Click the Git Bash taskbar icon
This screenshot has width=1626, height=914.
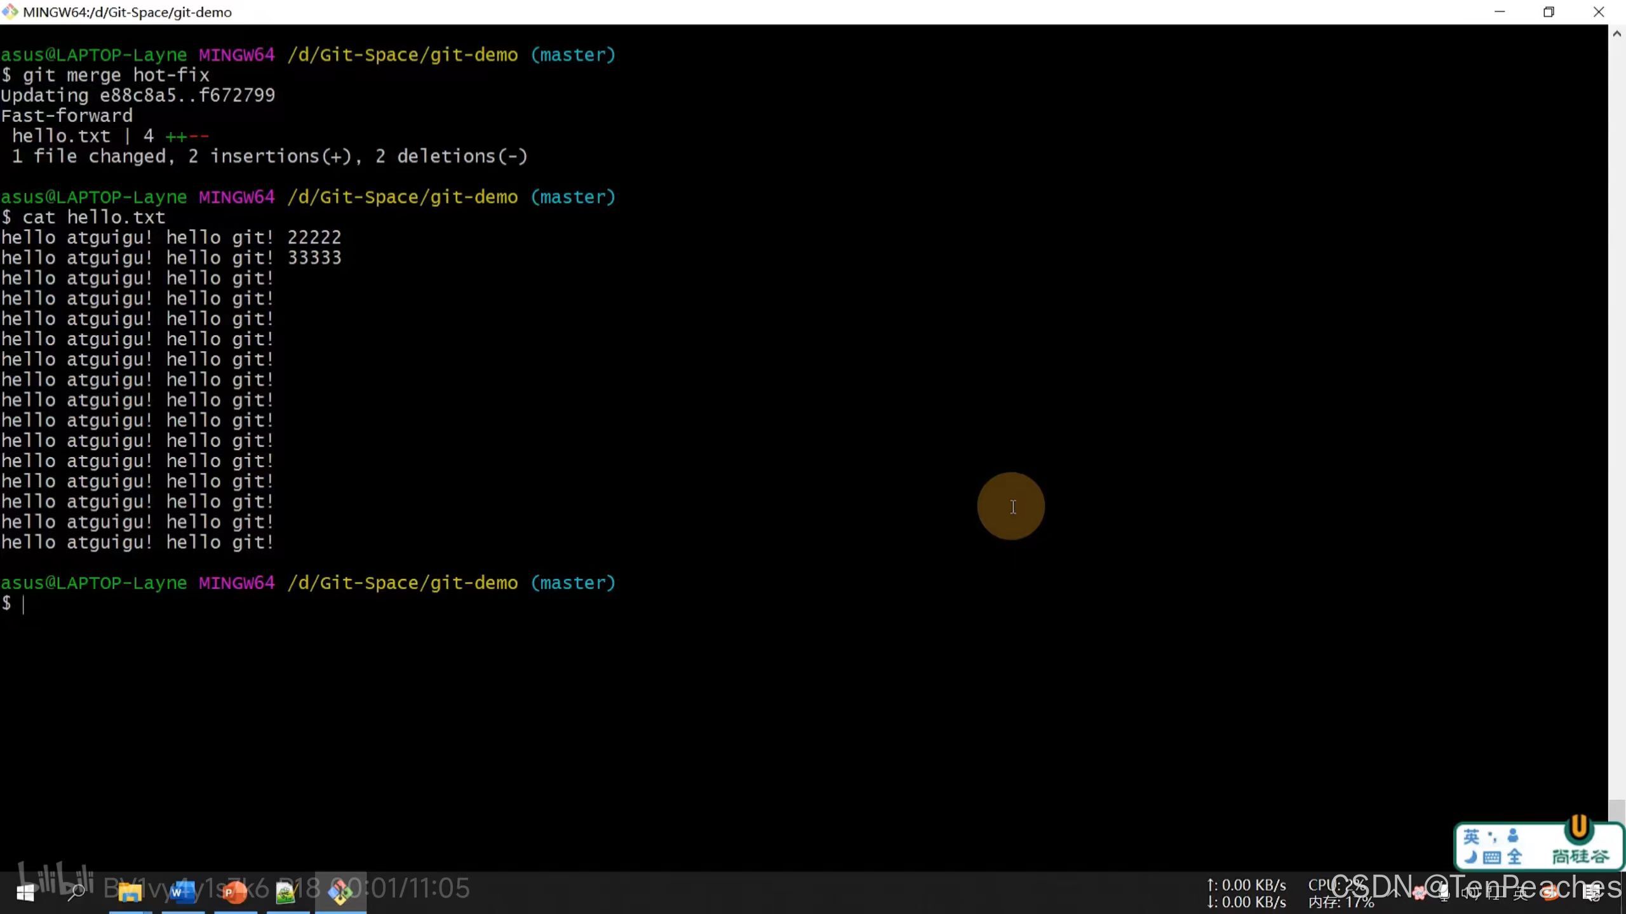[340, 893]
